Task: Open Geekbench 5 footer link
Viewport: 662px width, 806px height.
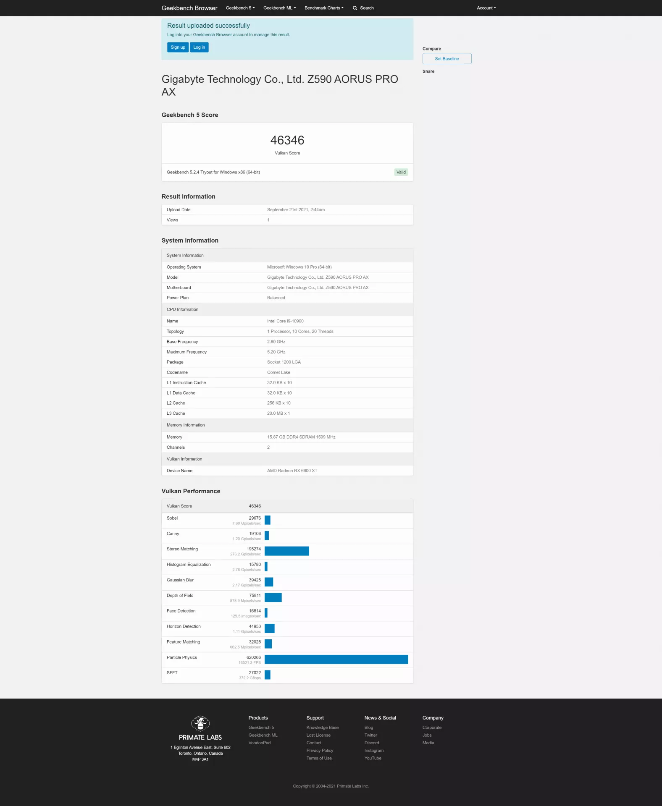Action: coord(261,727)
